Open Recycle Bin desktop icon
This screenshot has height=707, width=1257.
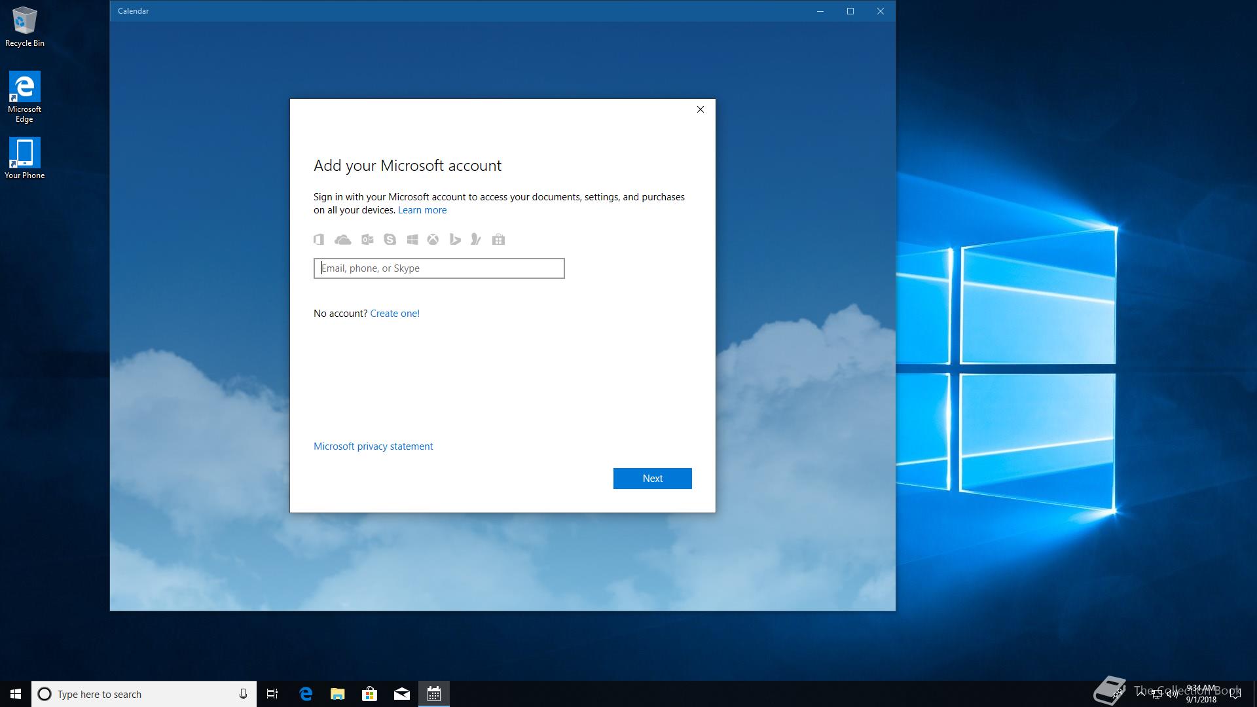(x=25, y=26)
